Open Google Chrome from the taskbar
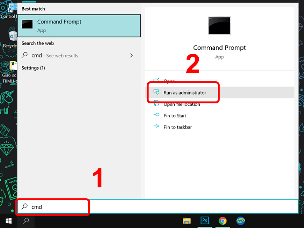 [223, 221]
